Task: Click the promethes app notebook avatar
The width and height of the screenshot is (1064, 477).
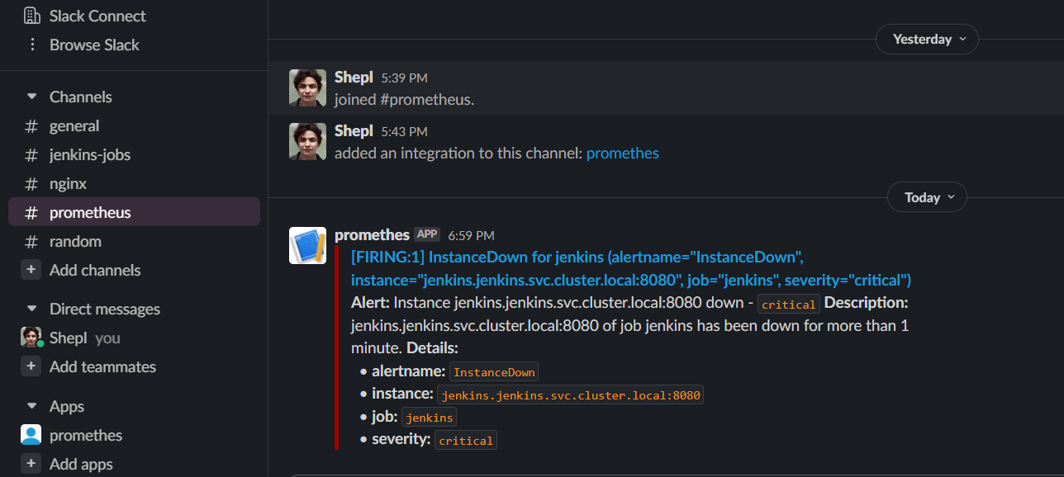Action: tap(307, 245)
